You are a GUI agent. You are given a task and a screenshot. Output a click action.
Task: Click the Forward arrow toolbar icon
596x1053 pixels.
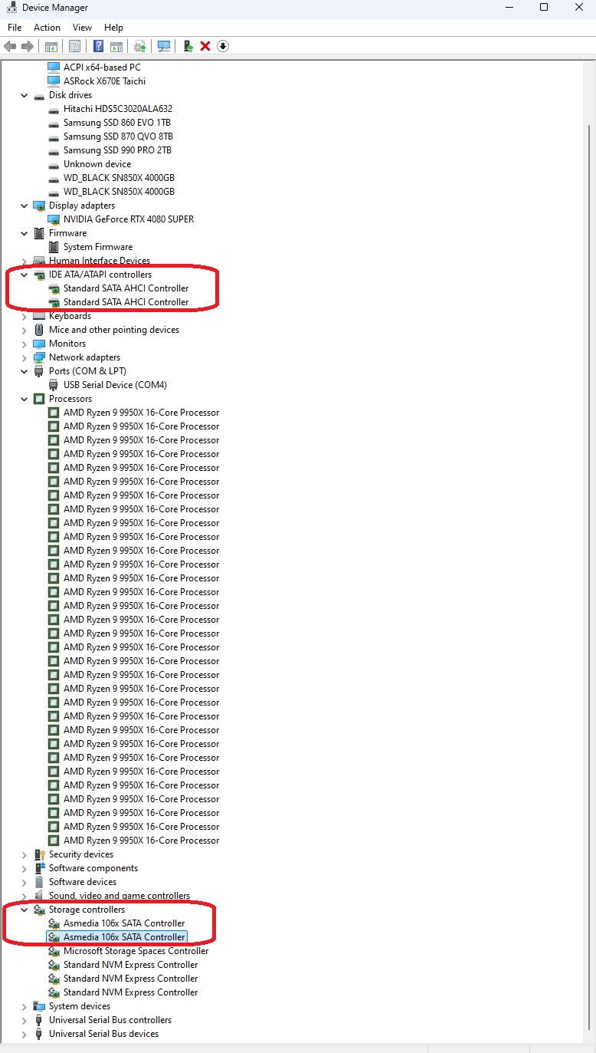28,46
